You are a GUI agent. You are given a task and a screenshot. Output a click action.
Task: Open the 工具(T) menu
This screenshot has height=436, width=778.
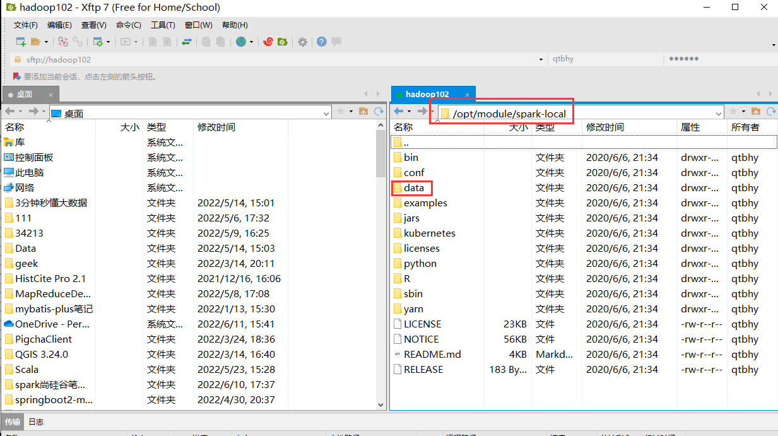163,25
